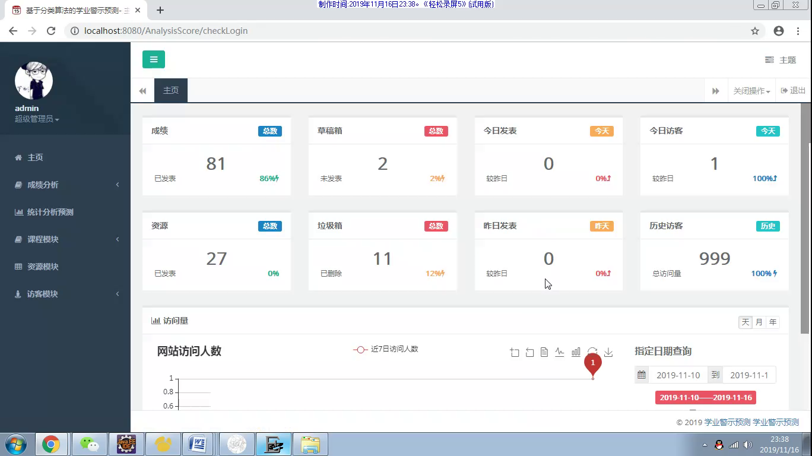Bookmark the page with star icon
Viewport: 812px width, 456px height.
[x=755, y=31]
